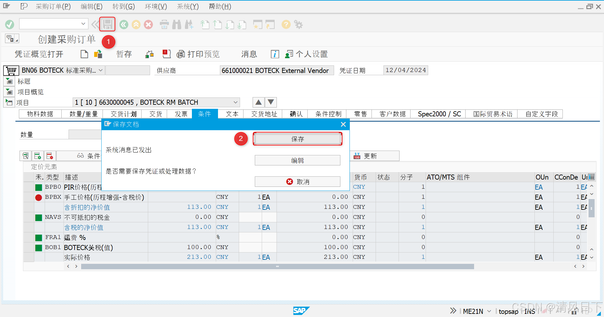Image resolution: width=604 pixels, height=317 pixels.
Task: Open the BN06 BOTECK order type dropdown
Action: coord(101,70)
